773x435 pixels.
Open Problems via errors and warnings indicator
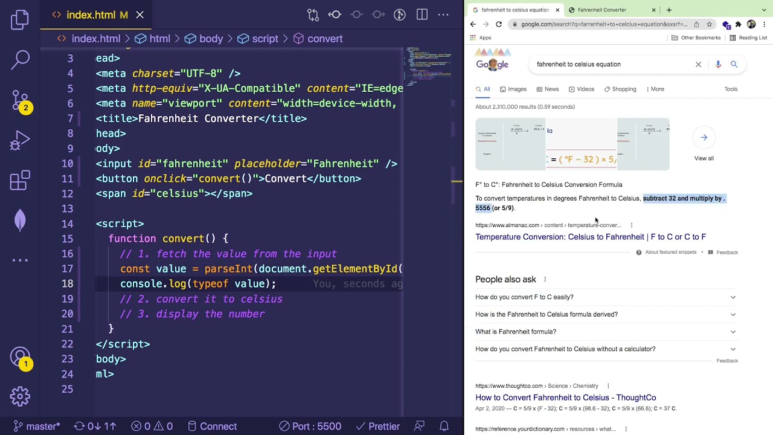point(152,426)
